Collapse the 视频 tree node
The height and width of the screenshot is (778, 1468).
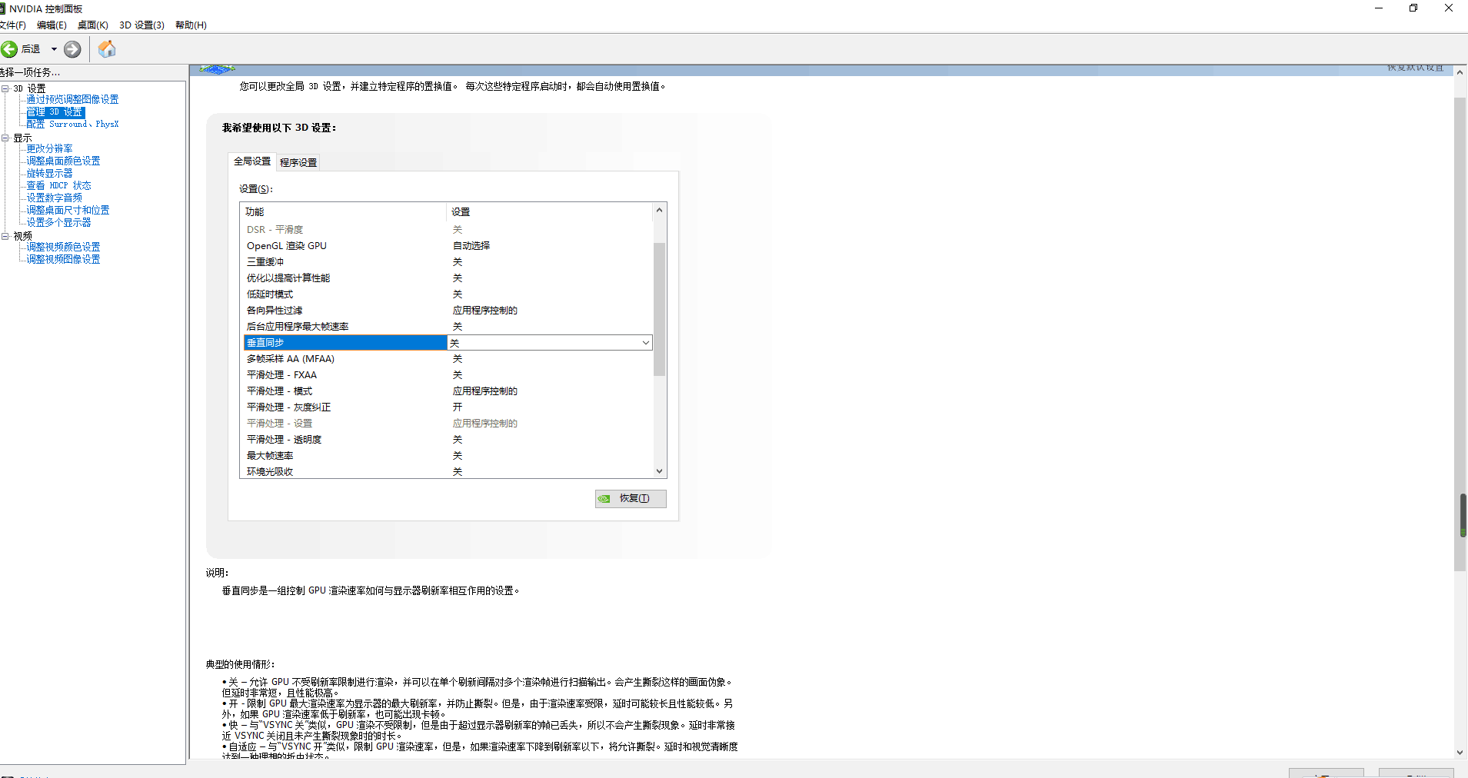(5, 236)
